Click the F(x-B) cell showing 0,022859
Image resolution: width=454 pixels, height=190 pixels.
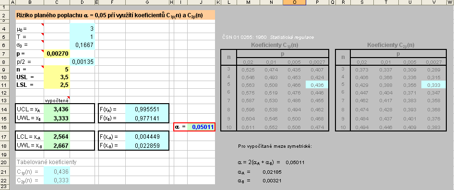147,146
